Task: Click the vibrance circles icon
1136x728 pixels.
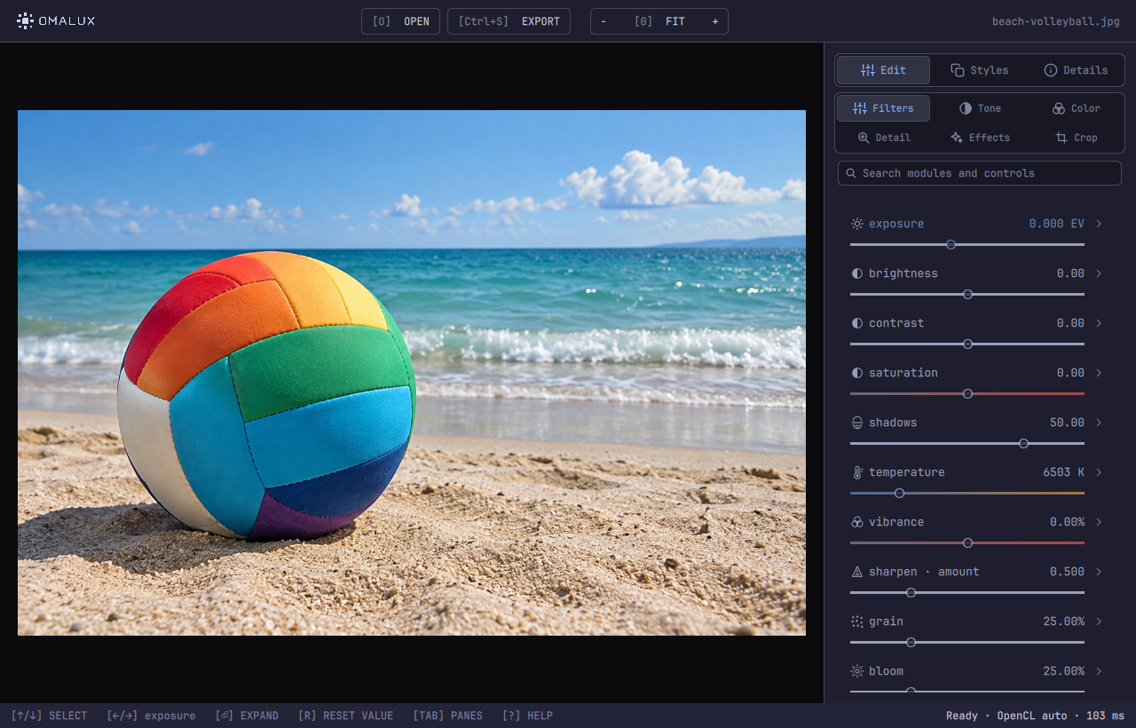Action: 856,522
